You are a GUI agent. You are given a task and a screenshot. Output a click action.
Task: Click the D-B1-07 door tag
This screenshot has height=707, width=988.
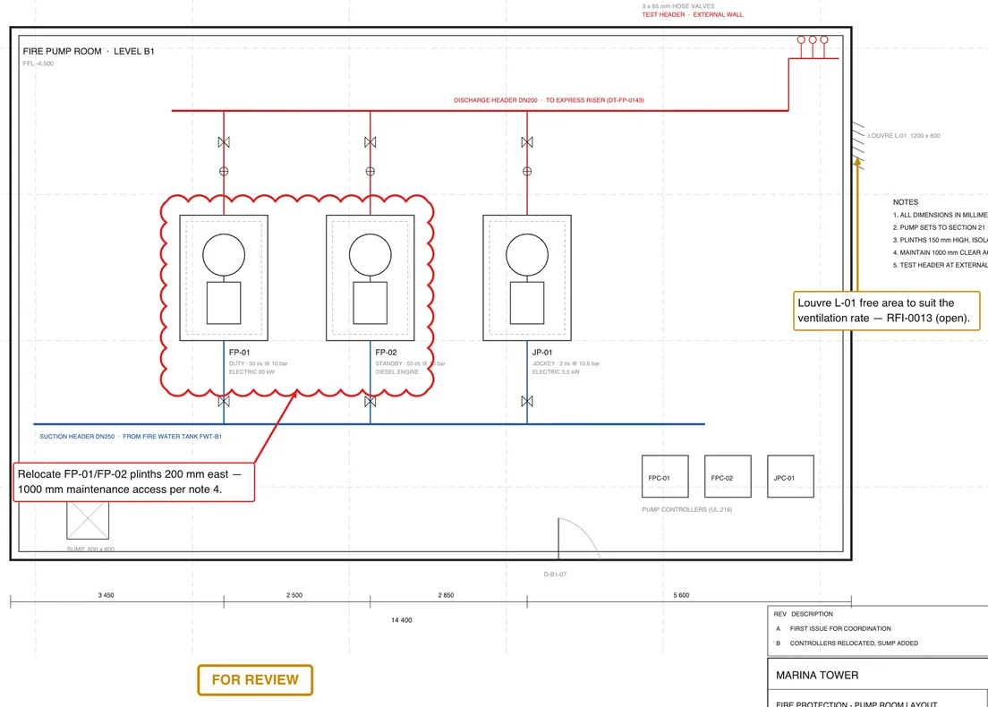[x=555, y=575]
